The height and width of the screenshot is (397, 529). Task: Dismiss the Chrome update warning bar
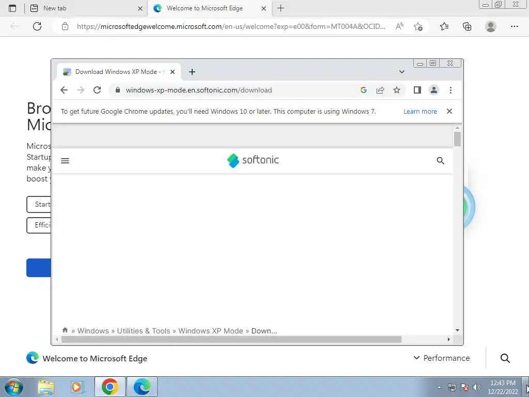[449, 111]
